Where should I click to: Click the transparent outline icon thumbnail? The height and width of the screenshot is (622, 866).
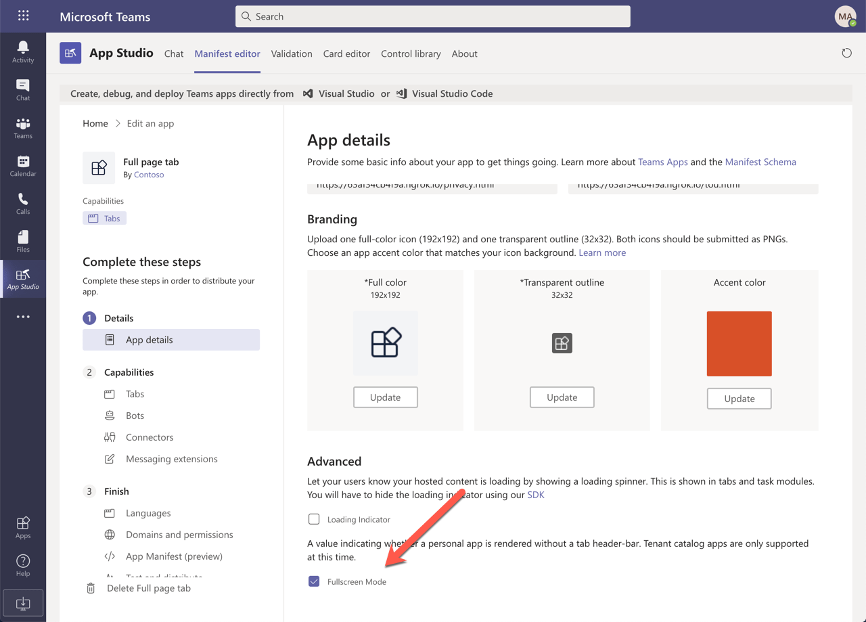click(x=562, y=343)
